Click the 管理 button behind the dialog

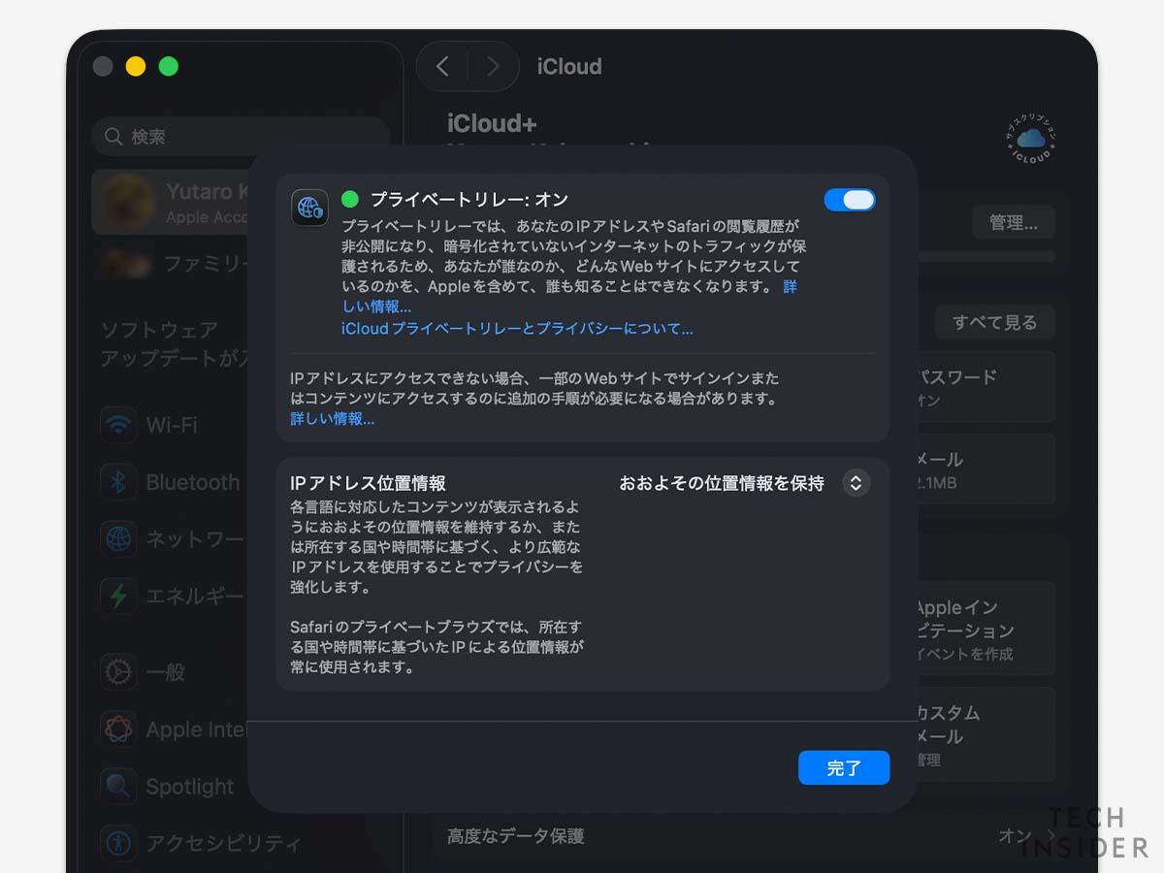[x=1014, y=222]
